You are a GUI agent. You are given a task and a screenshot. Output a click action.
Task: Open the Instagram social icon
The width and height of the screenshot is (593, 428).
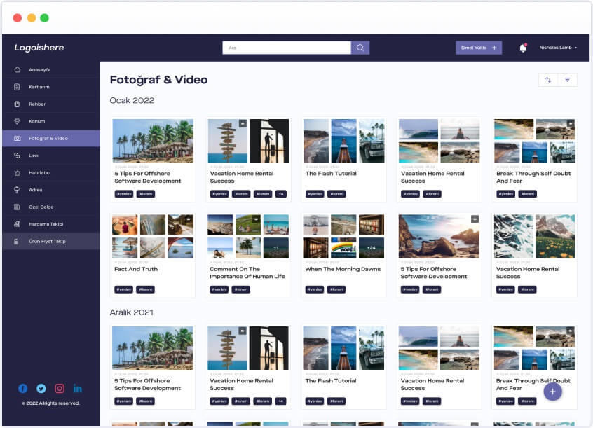tap(60, 388)
